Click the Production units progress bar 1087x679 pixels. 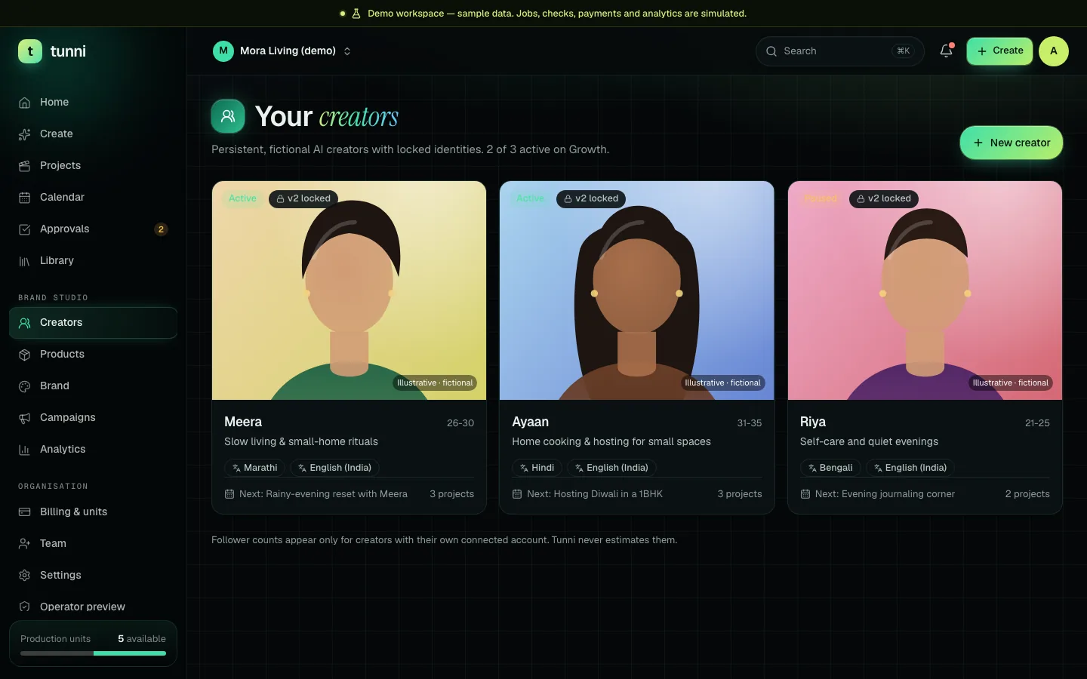point(94,653)
